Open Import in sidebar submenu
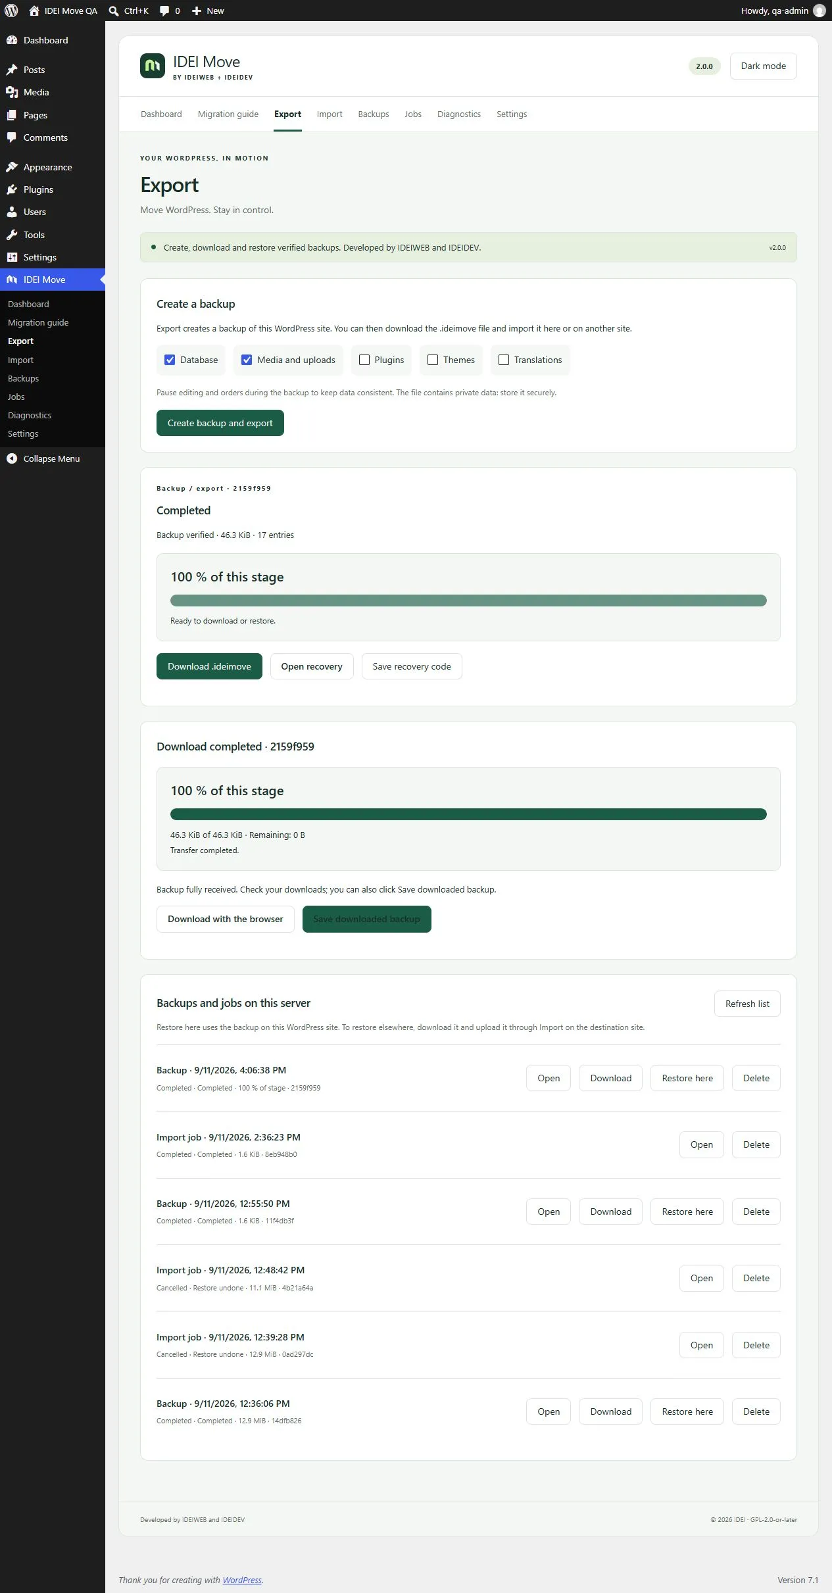832x1593 pixels. coord(20,360)
